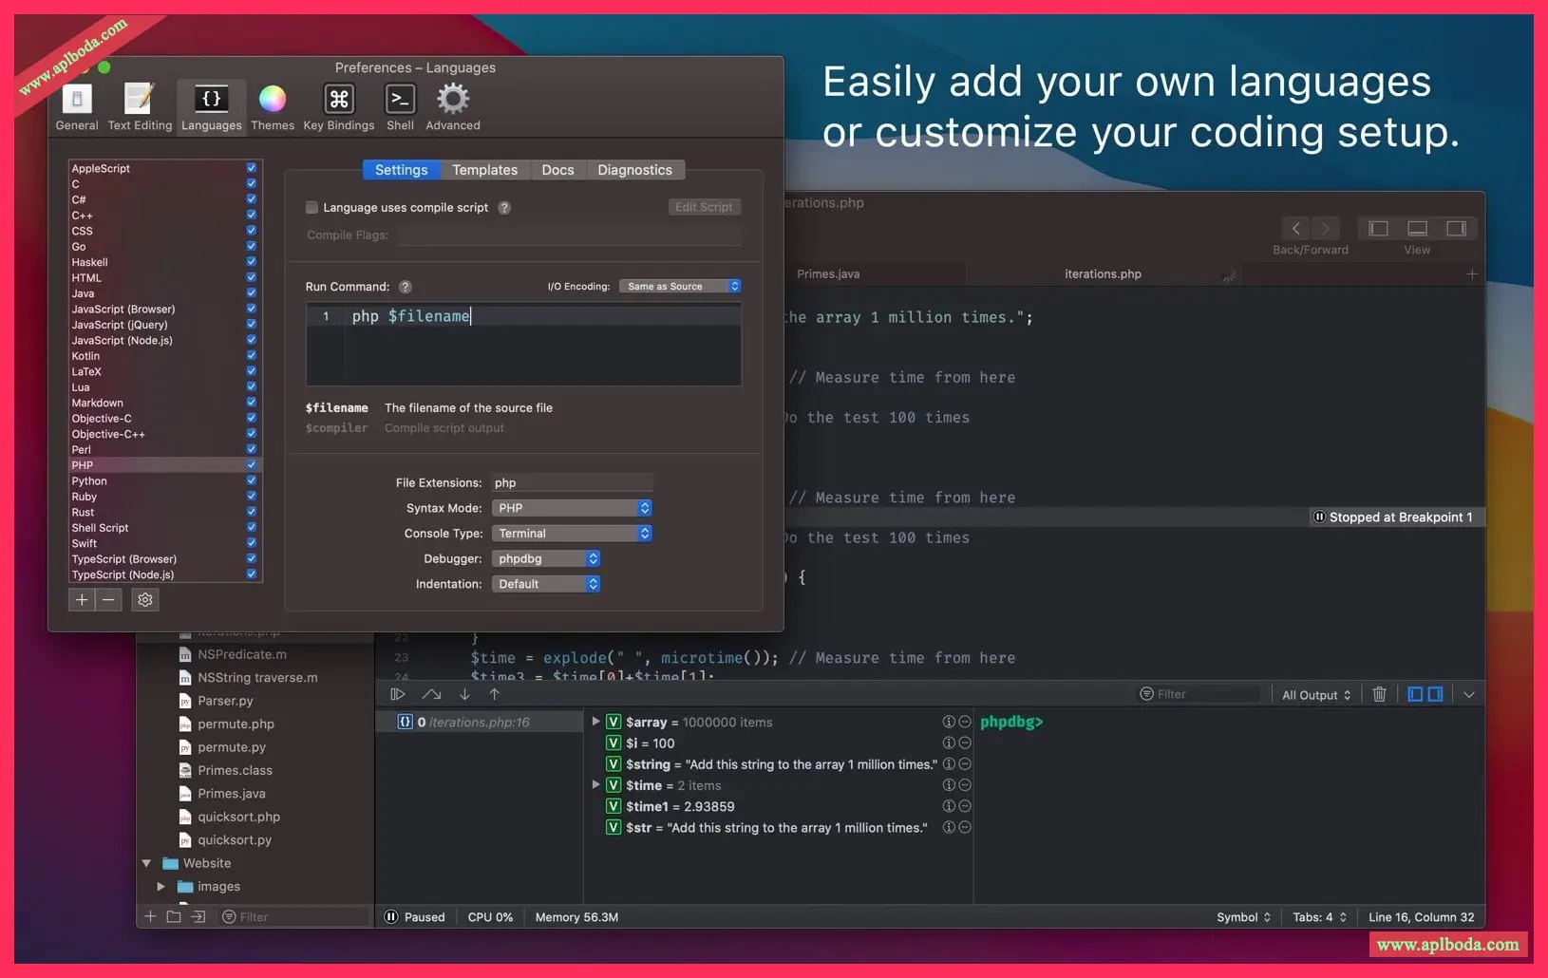Switch to the Settings tab
This screenshot has height=978, width=1548.
[401, 170]
